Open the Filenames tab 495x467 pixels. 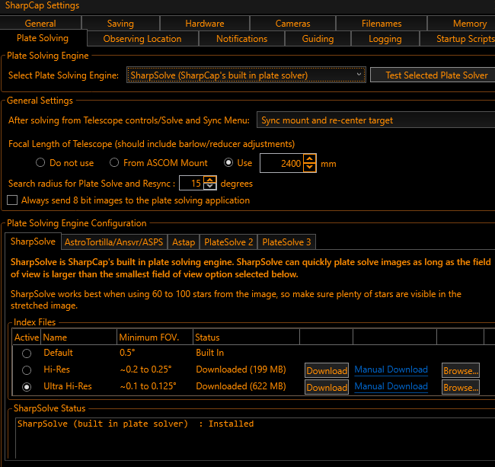382,23
